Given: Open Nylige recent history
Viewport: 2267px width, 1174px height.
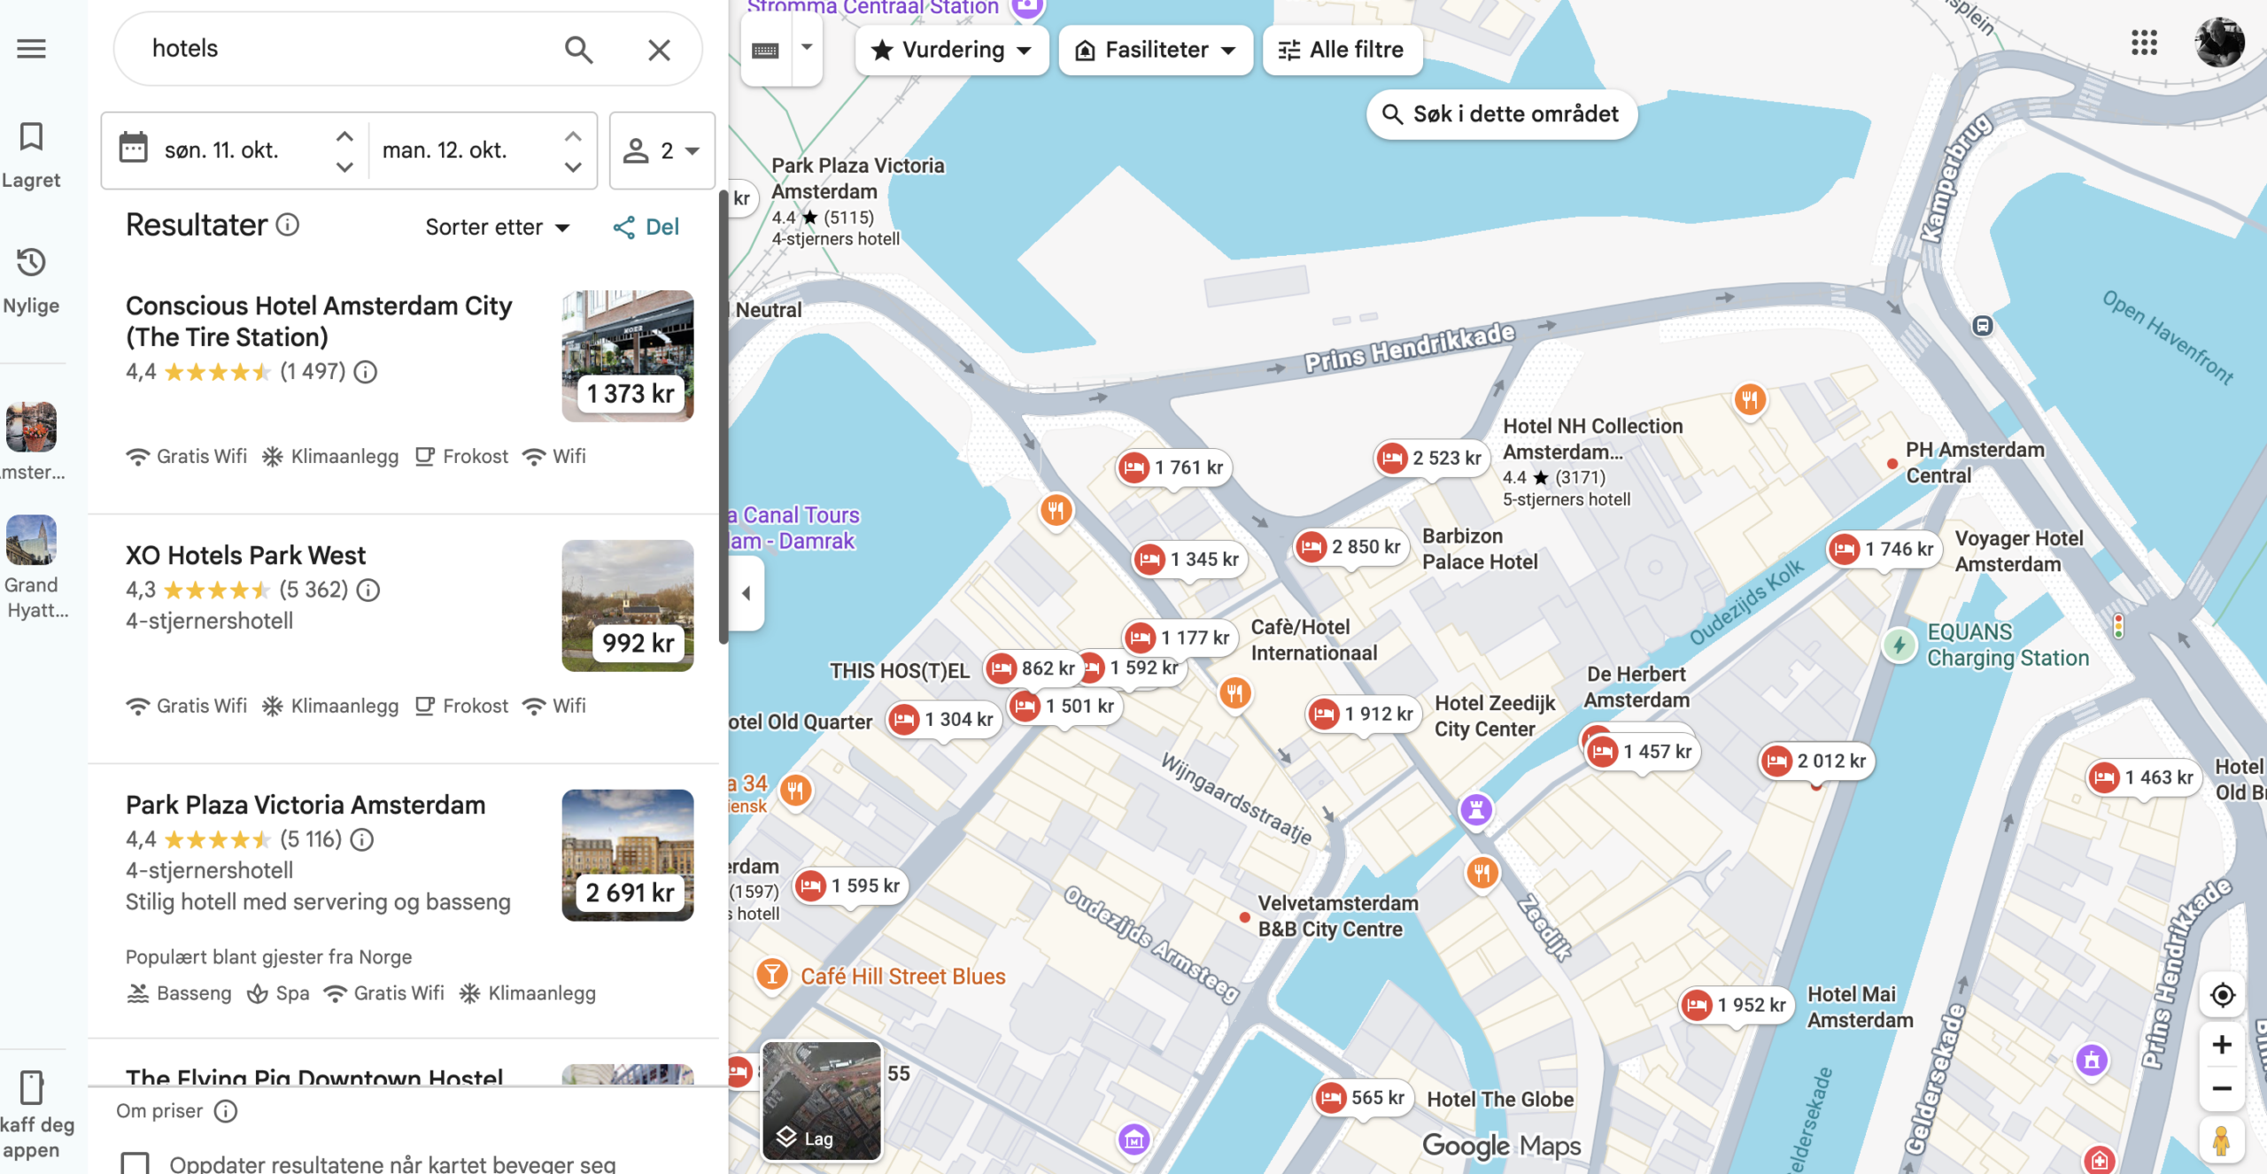Looking at the screenshot, I should pyautogui.click(x=31, y=282).
